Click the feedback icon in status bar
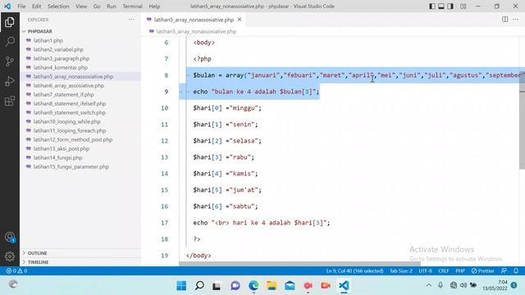 pos(504,271)
